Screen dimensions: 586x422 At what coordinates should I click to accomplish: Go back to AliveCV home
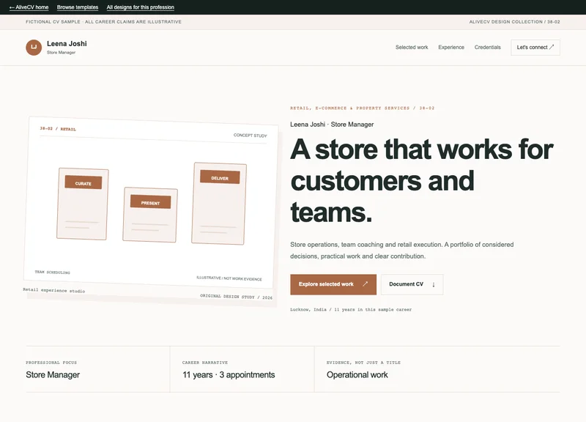(x=29, y=7)
